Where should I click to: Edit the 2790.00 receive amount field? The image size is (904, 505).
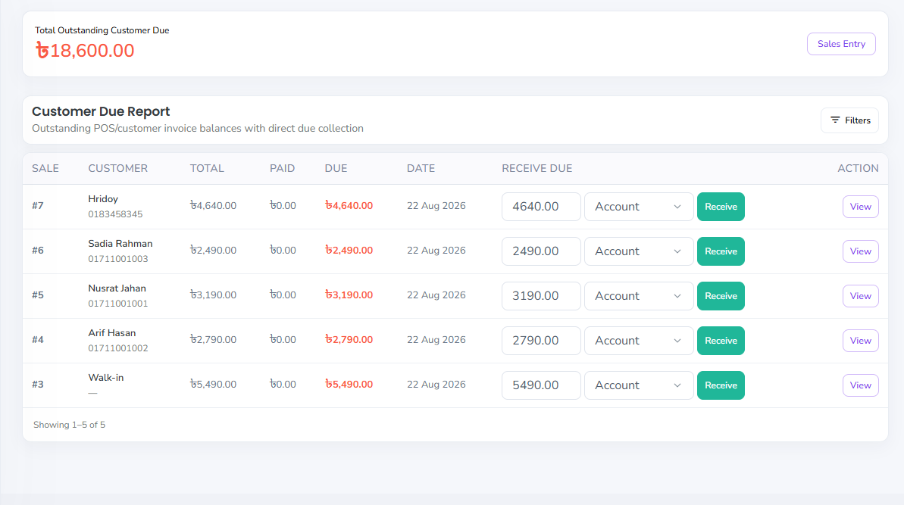[541, 340]
